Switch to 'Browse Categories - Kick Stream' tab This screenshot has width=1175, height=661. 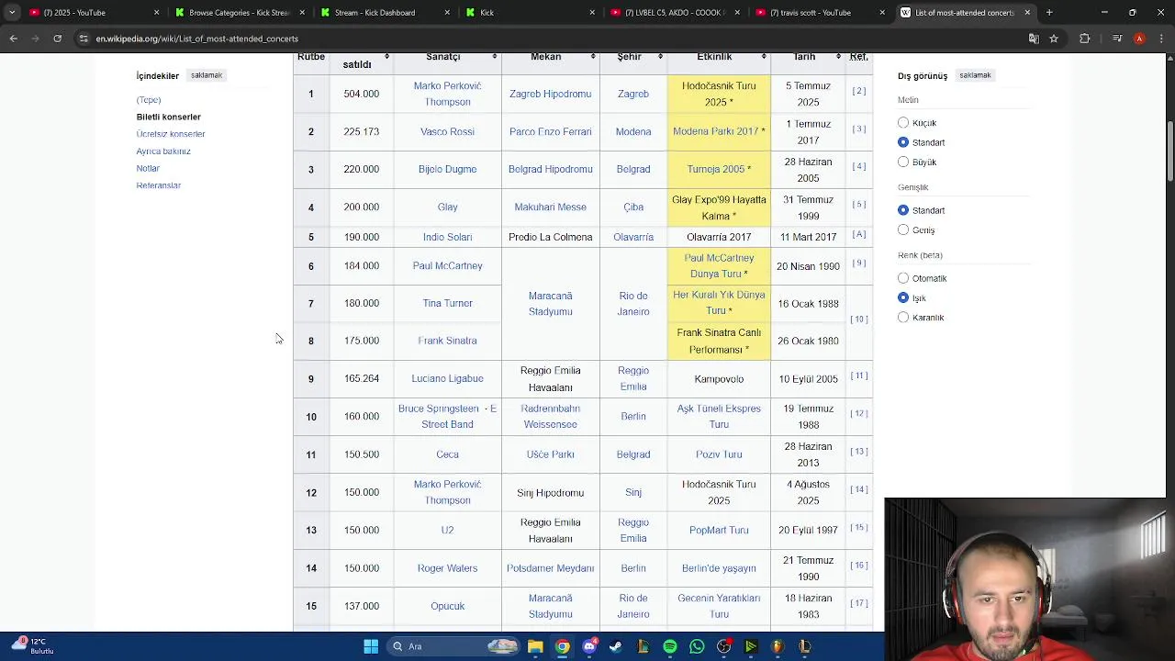point(239,13)
